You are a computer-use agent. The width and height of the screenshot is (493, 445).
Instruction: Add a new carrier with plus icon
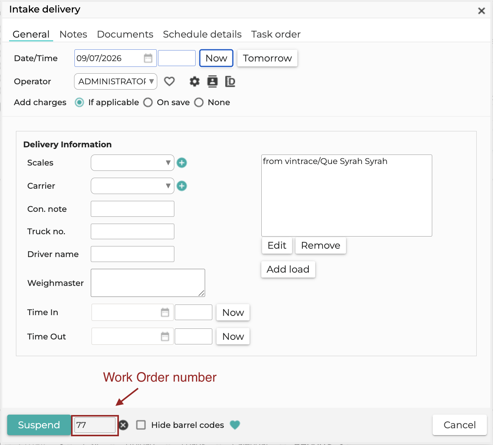(x=182, y=186)
